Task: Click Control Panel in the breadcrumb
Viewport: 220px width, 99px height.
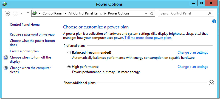Action: click(52, 13)
